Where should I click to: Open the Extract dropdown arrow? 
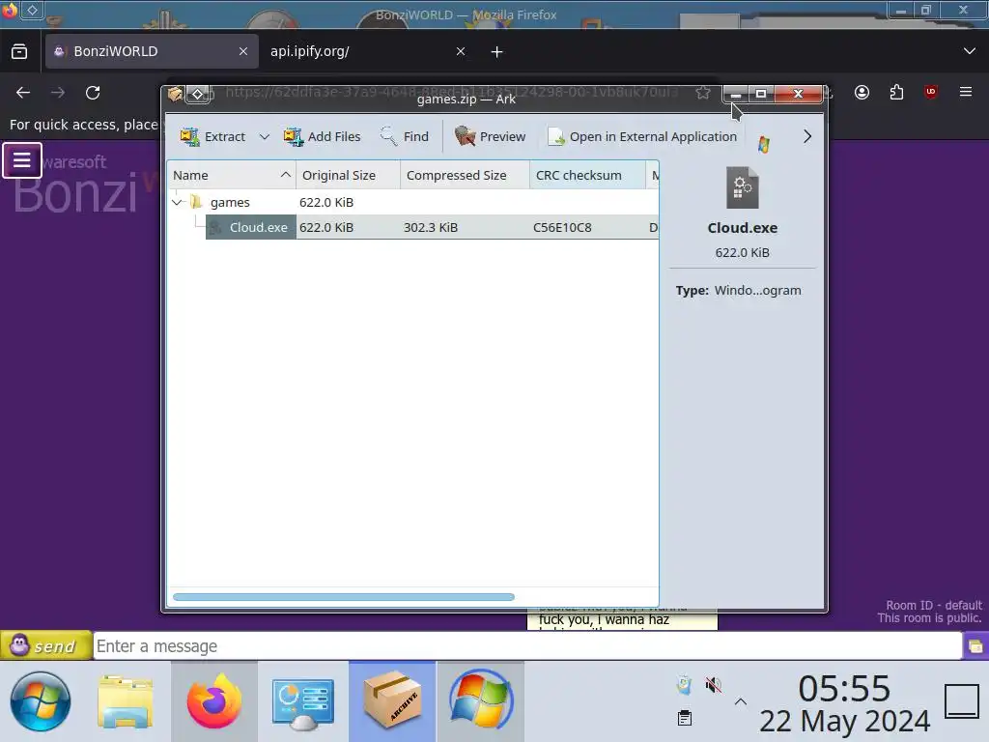pyautogui.click(x=265, y=136)
